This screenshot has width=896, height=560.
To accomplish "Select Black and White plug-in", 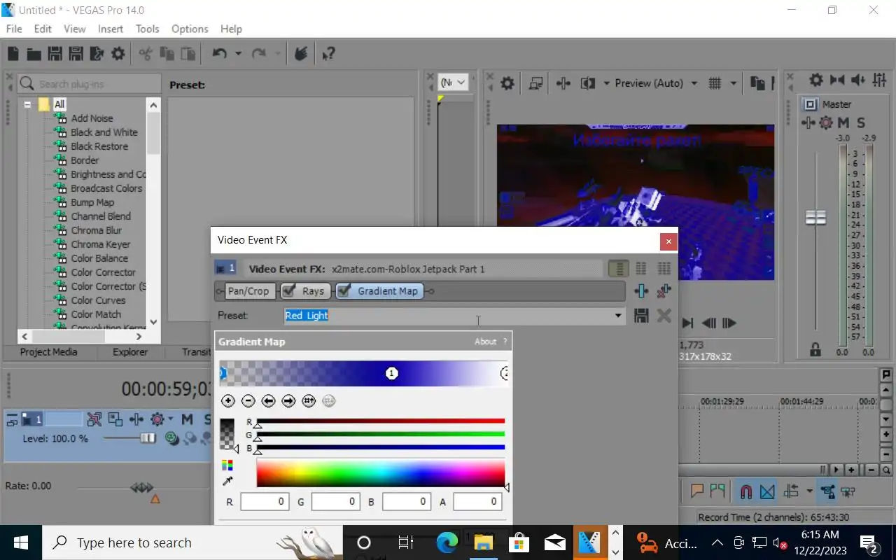I will point(104,132).
